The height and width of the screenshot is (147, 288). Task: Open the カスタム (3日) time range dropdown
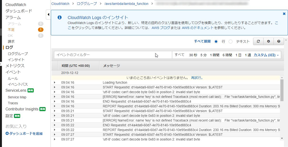pyautogui.click(x=266, y=55)
